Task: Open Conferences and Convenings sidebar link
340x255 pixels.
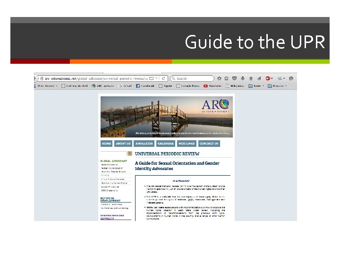Action: point(115,208)
